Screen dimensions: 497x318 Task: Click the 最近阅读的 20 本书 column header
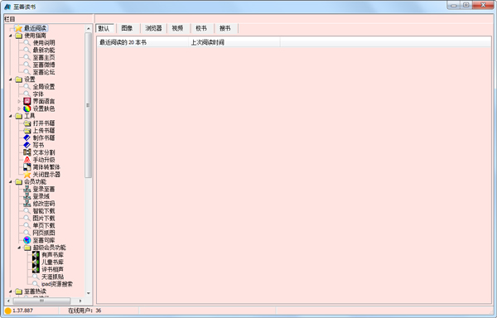point(142,42)
